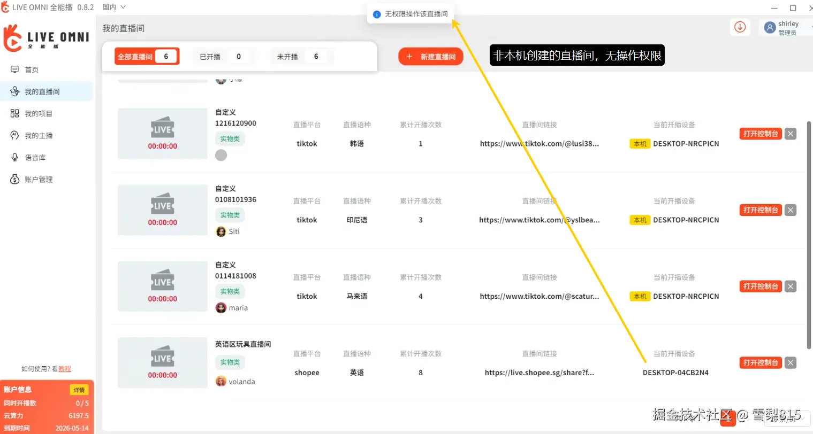813x434 pixels.
Task: Click the Siti anchor avatar
Action: [221, 231]
